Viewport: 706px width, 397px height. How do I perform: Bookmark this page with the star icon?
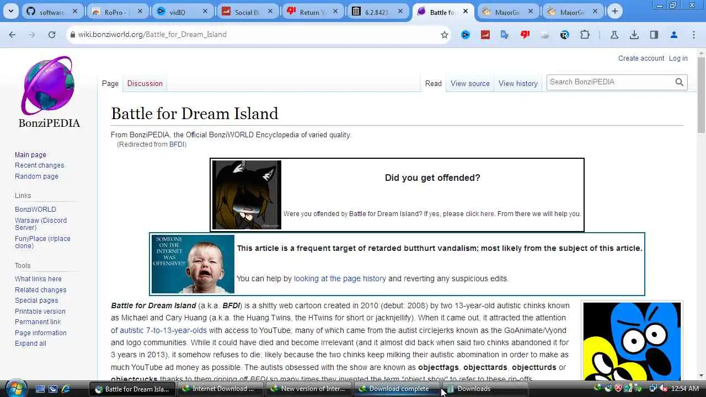pos(445,34)
